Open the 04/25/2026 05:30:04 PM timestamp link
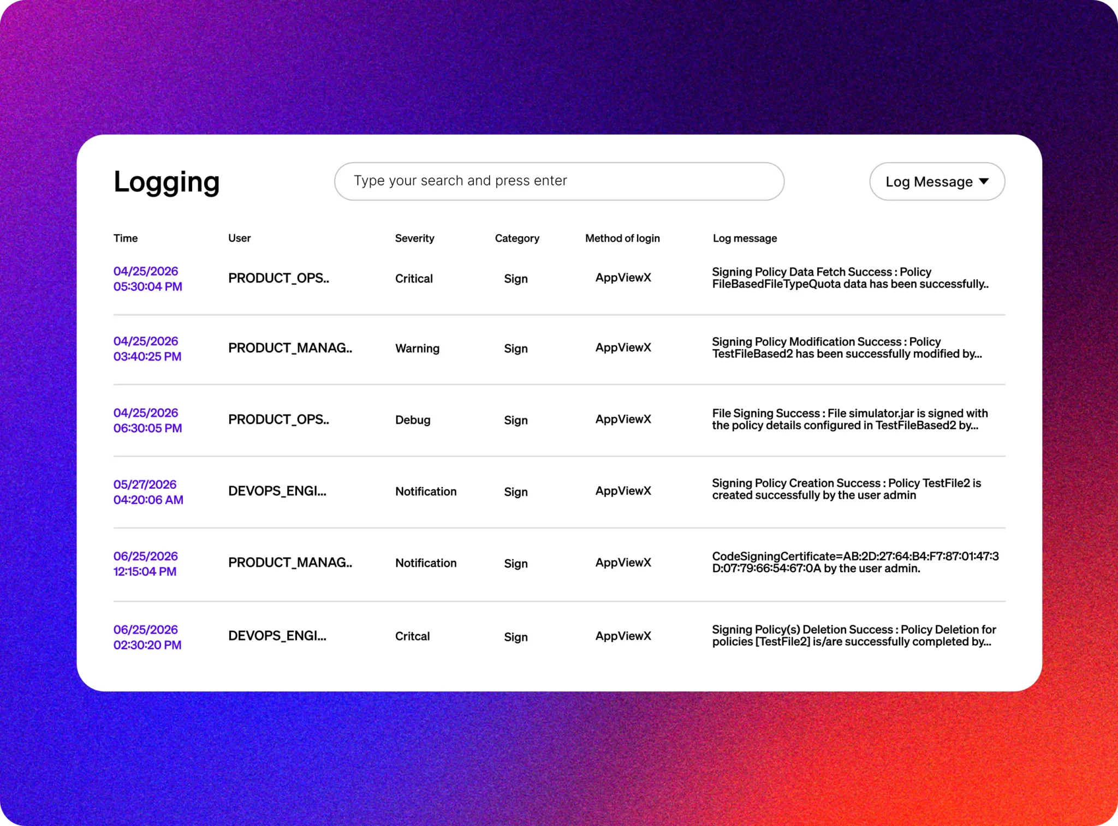 148,279
